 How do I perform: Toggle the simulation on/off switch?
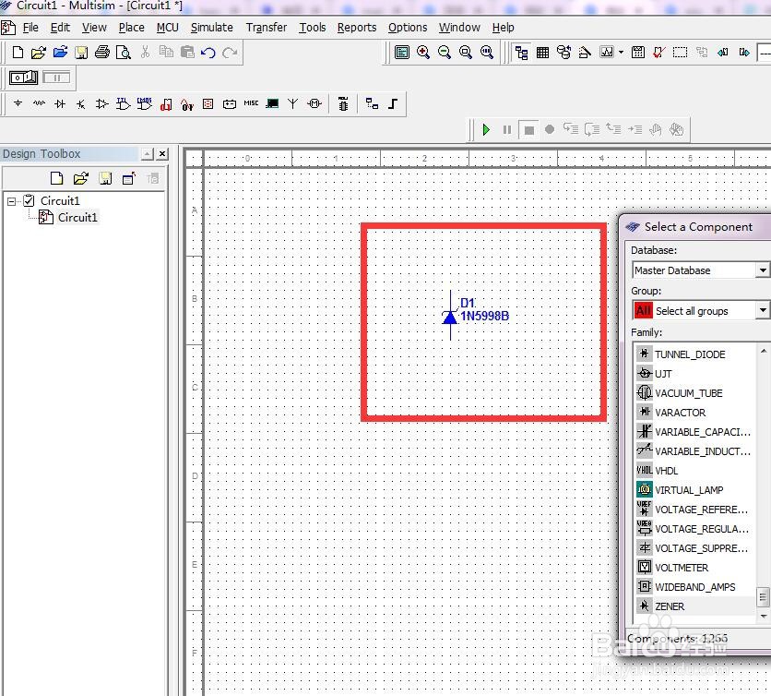point(24,78)
